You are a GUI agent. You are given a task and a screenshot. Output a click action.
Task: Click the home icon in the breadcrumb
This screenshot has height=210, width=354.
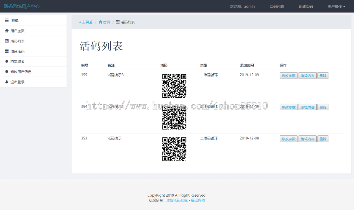100,22
